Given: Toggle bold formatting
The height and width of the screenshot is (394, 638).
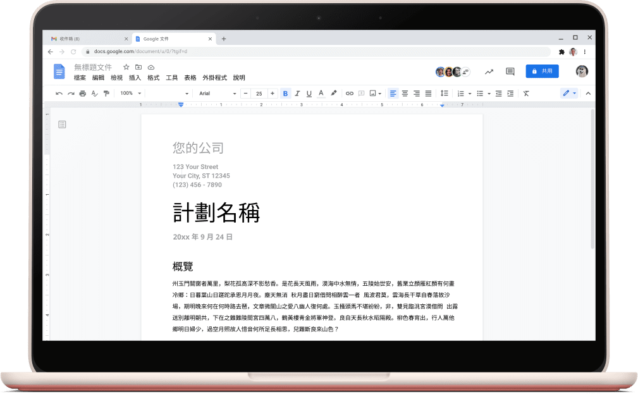Looking at the screenshot, I should click(x=285, y=94).
